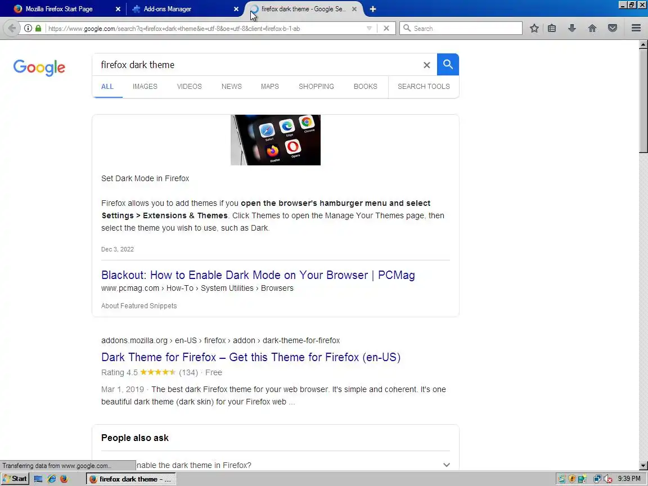The height and width of the screenshot is (486, 648).
Task: Open address bar history dropdown arrow
Action: pyautogui.click(x=369, y=28)
